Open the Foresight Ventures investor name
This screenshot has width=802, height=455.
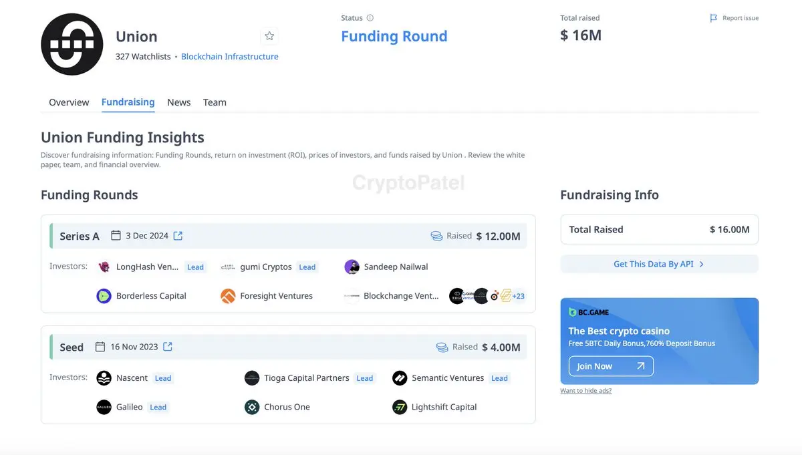276,296
